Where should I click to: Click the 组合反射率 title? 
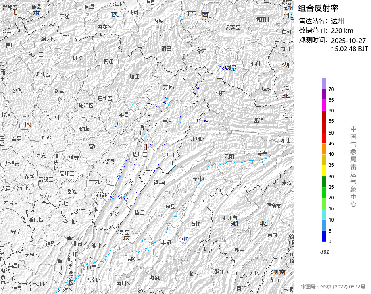click(318, 8)
